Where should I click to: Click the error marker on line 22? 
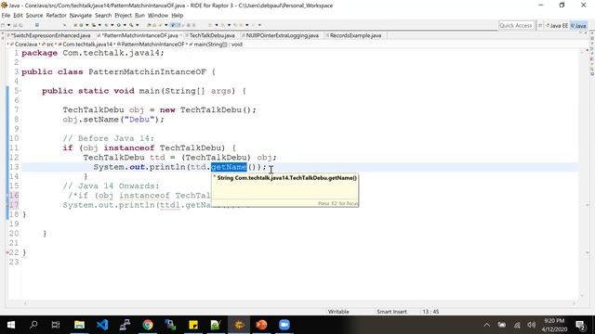tap(7, 252)
